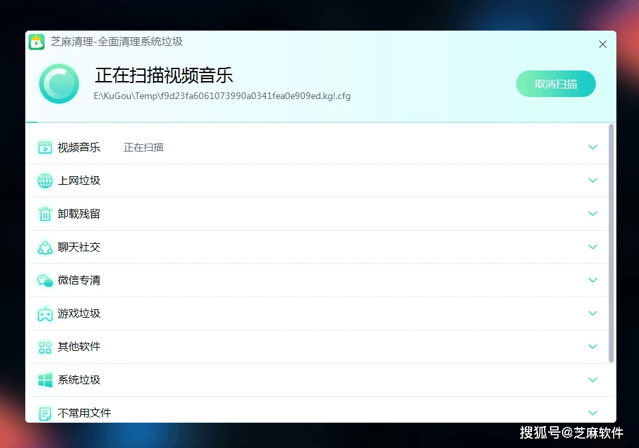
Task: Select the 聊天社交 category row
Action: coord(319,247)
